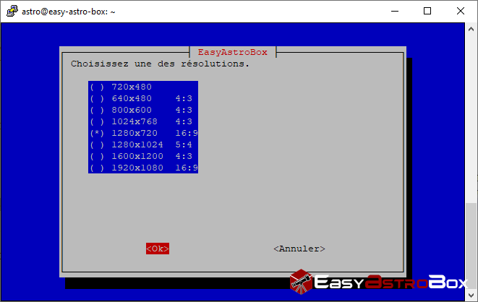Select 1024x768 4:3 resolution
This screenshot has height=302, width=478.
pyautogui.click(x=143, y=121)
